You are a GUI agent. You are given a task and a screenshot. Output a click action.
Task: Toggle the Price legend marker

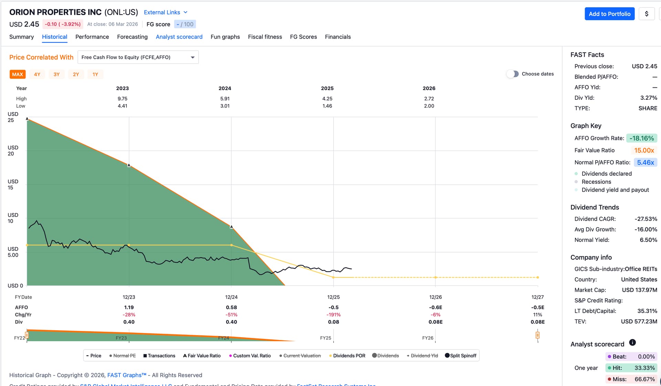pos(88,356)
